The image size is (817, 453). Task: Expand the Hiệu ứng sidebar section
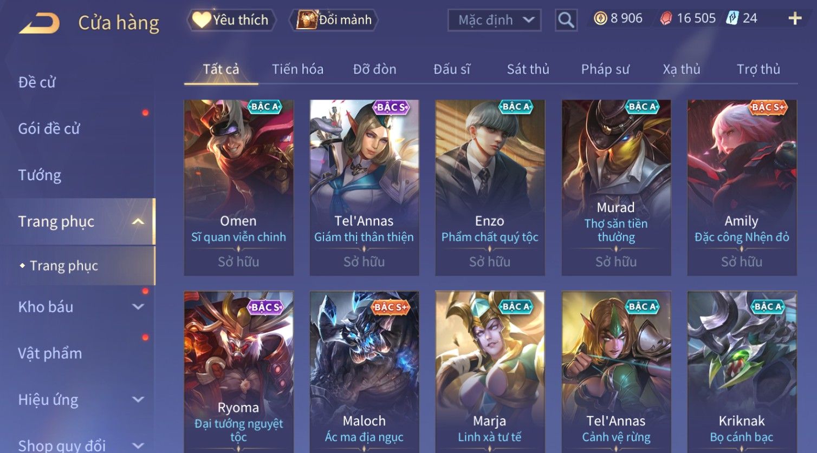tap(138, 399)
